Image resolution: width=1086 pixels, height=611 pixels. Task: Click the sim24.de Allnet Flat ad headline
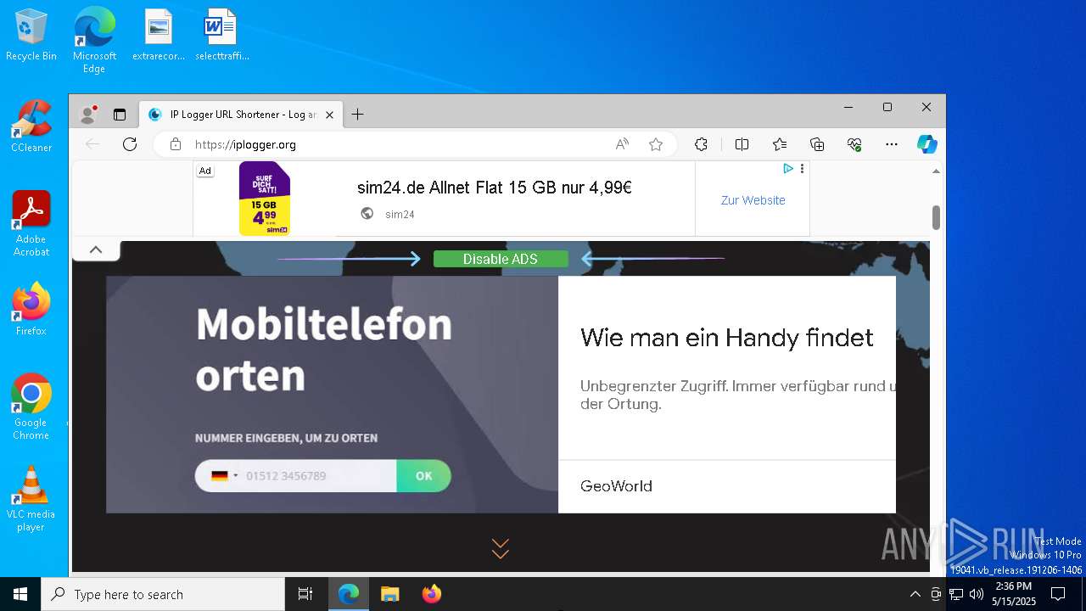point(495,188)
